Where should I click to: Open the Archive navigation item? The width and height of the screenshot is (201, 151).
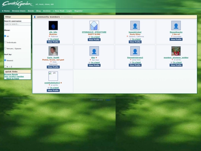click(47, 11)
